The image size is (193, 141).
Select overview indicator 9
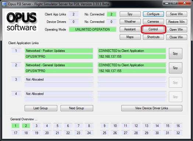105,126
